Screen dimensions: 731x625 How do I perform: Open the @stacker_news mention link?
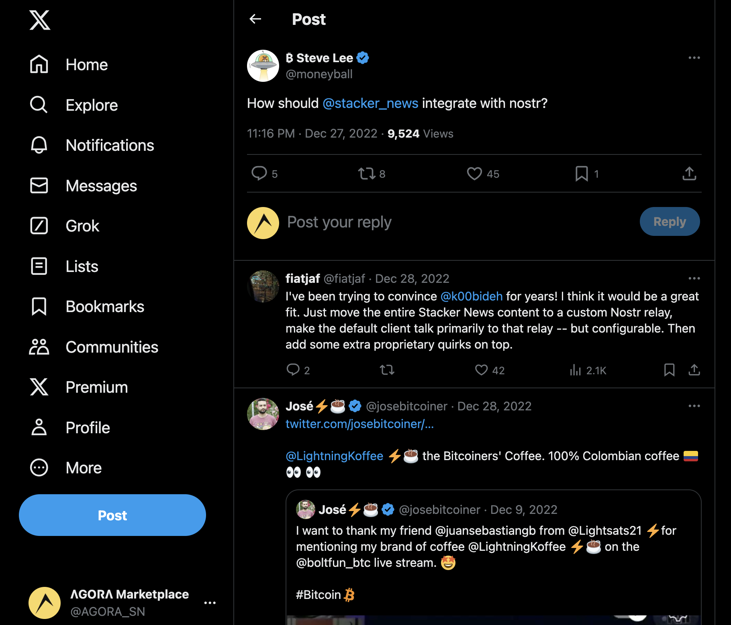click(x=370, y=103)
